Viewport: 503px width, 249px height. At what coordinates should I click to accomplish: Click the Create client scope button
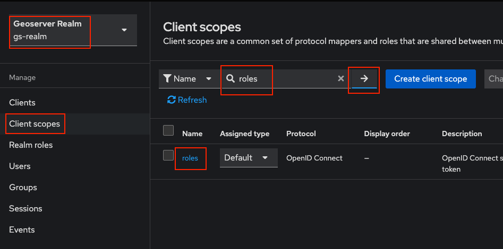(430, 78)
